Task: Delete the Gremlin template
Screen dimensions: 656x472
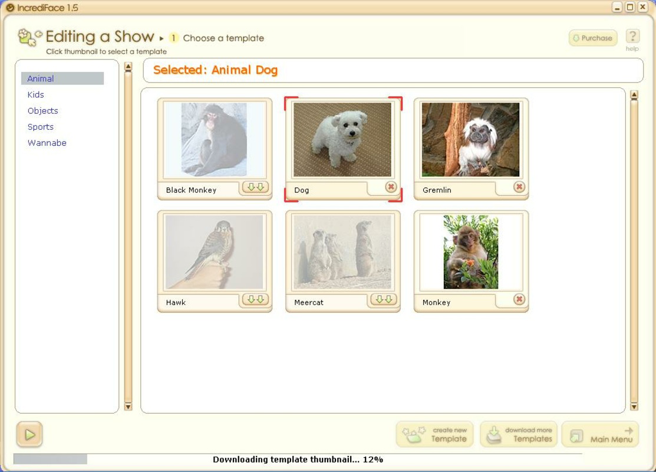Action: coord(519,187)
